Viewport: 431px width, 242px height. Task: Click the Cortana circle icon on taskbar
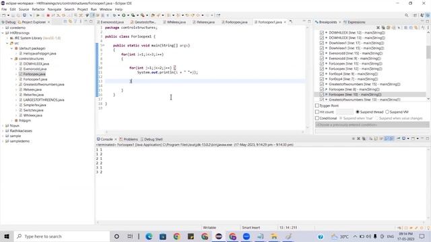117,236
